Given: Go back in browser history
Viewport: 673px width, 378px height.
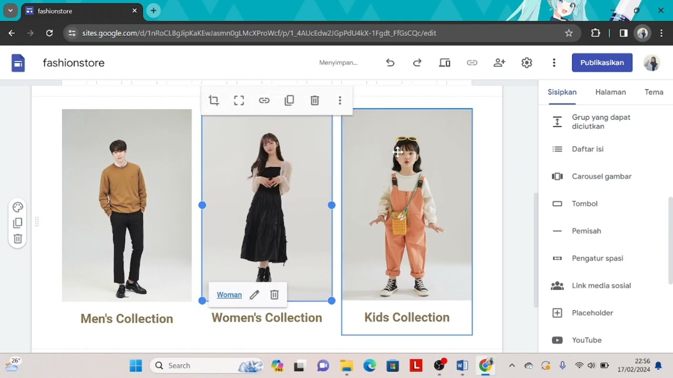Looking at the screenshot, I should pos(12,33).
